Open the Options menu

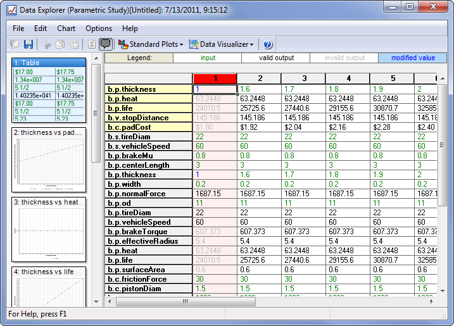tap(99, 28)
